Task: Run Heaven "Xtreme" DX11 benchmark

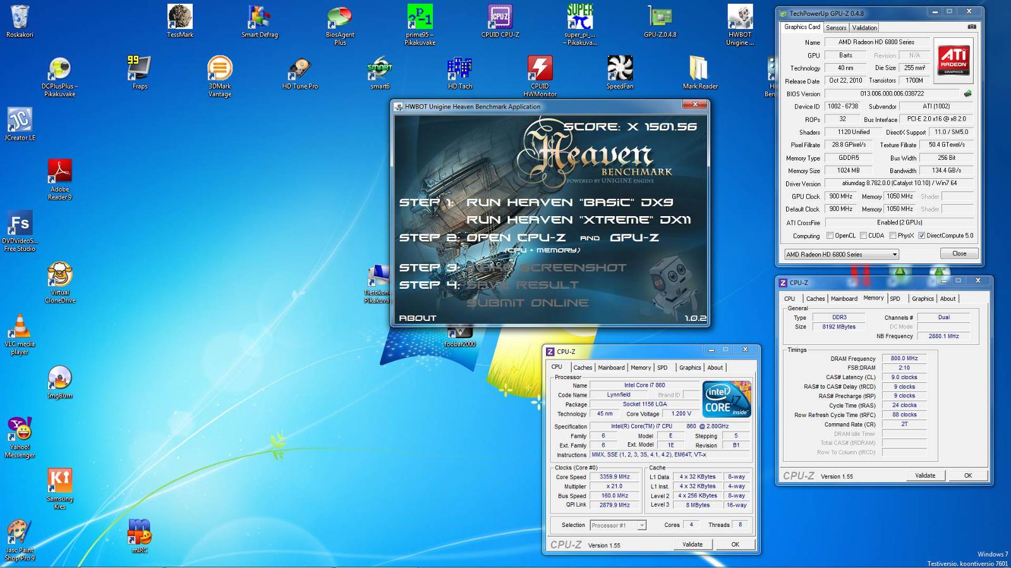Action: (578, 220)
